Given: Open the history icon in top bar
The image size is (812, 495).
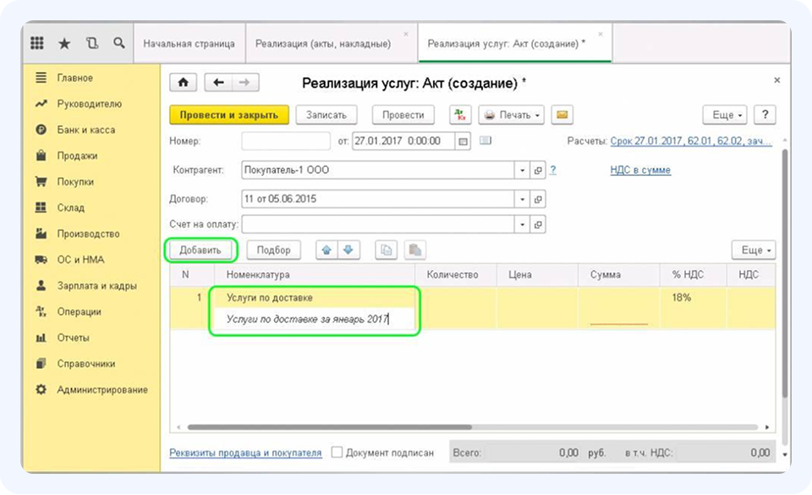Looking at the screenshot, I should pyautogui.click(x=91, y=43).
